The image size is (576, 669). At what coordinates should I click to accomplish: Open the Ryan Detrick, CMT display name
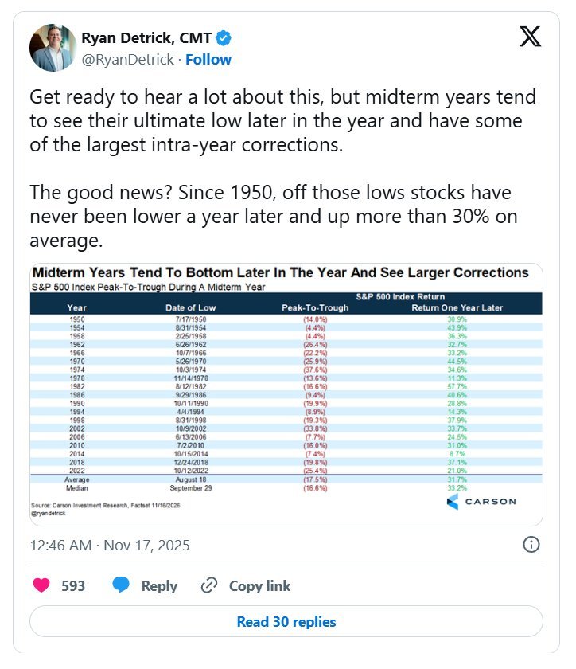pos(146,38)
